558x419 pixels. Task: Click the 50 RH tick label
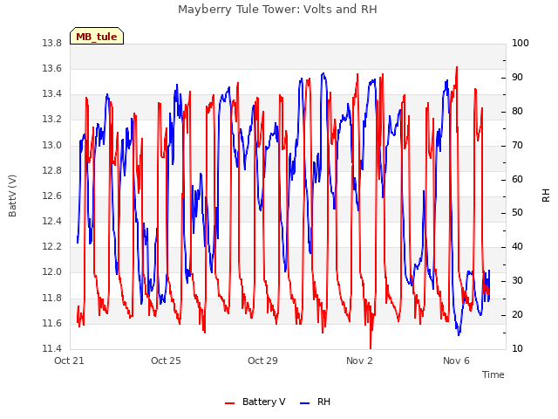[517, 213]
